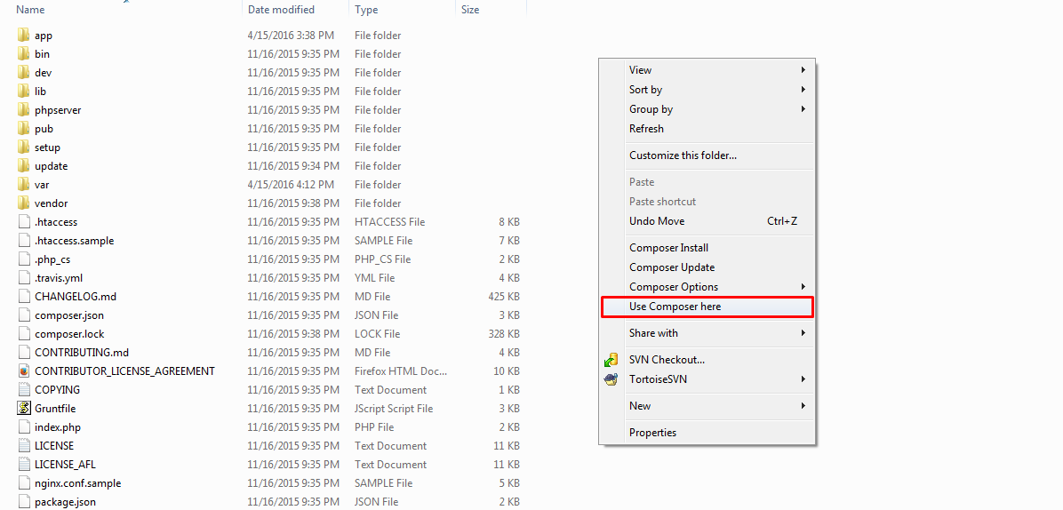Viewport: 1063px width, 510px height.
Task: Click the index.php file icon
Action: pyautogui.click(x=24, y=427)
